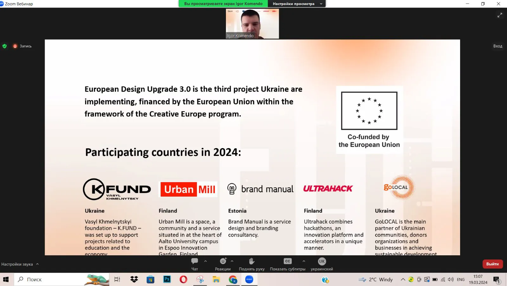Launch Dropbox from the taskbar
The width and height of the screenshot is (507, 286).
tap(134, 279)
